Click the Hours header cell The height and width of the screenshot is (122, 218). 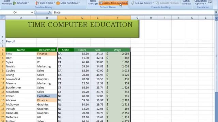pyautogui.click(x=82, y=50)
